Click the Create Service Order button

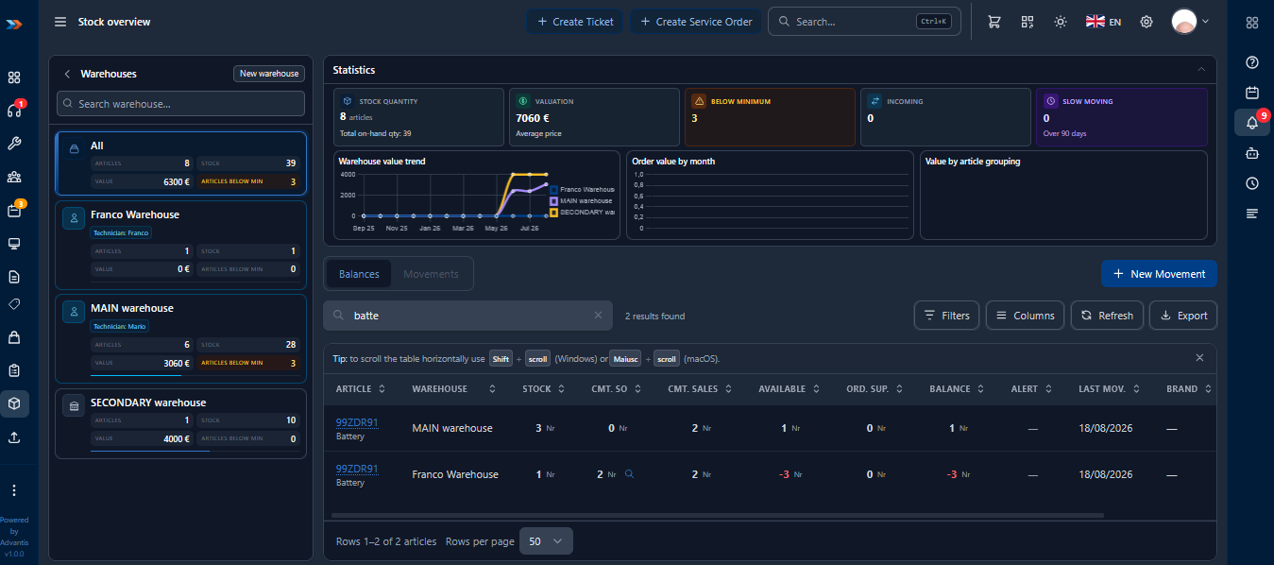tap(696, 22)
